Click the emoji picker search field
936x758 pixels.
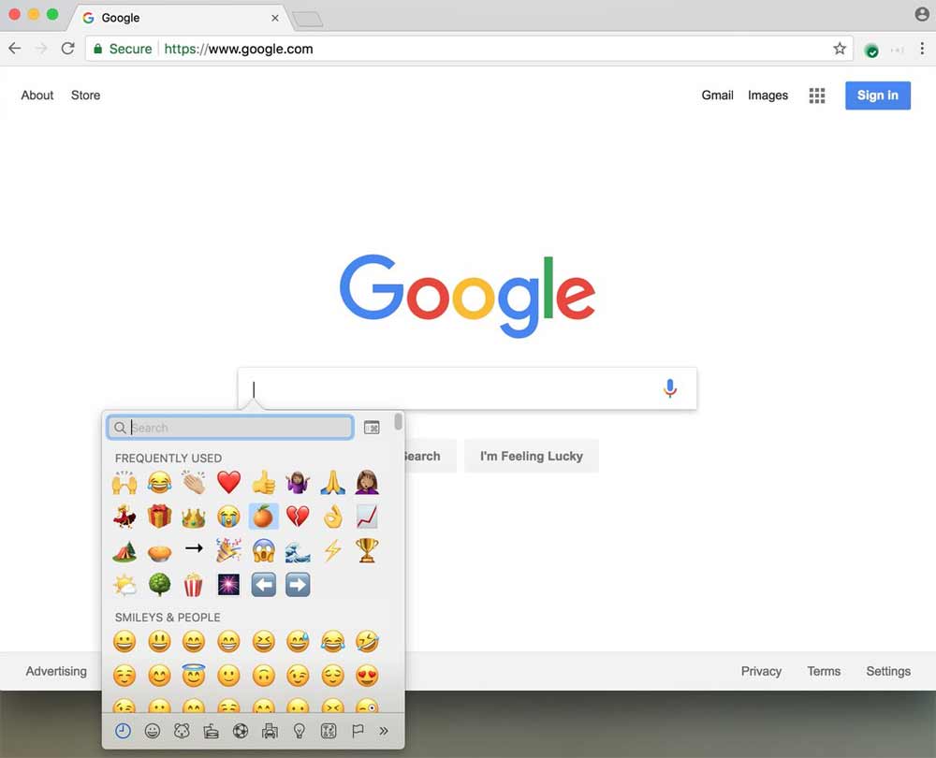230,428
